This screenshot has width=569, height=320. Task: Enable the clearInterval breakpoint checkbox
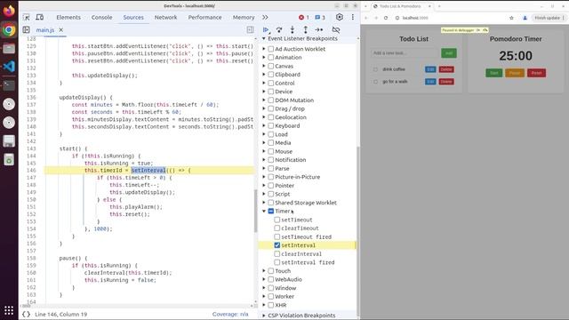(276, 253)
